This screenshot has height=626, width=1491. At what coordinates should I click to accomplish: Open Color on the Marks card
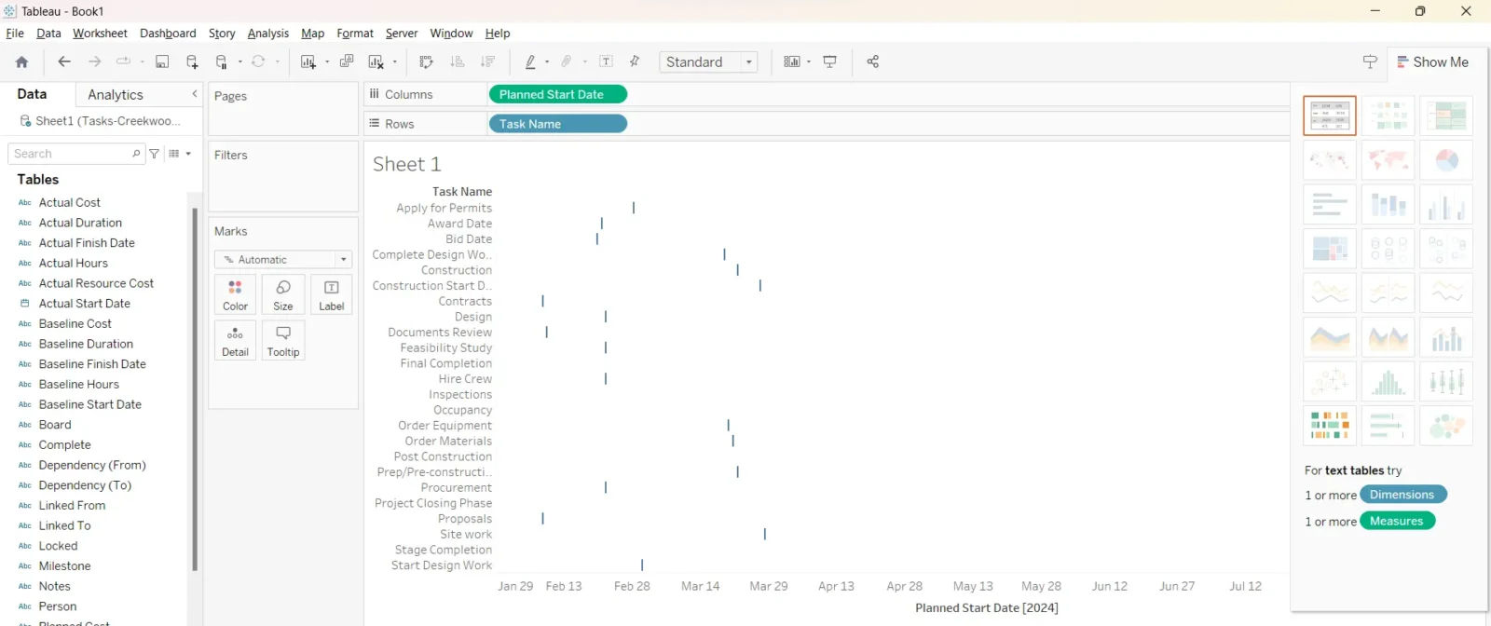tap(236, 294)
